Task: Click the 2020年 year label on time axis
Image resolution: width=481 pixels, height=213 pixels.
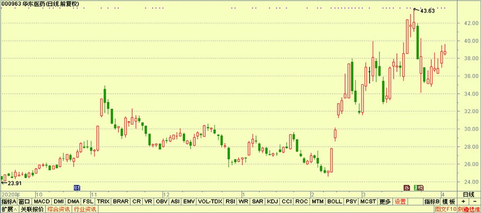Action: pyautogui.click(x=10, y=194)
